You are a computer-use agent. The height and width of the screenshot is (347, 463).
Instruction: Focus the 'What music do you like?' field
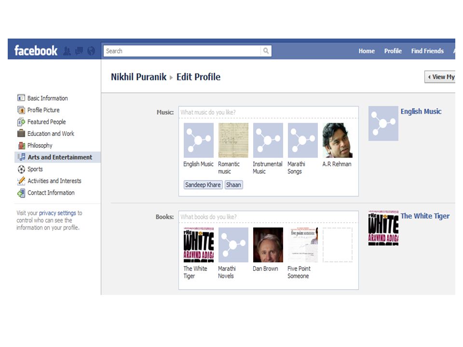pos(269,112)
